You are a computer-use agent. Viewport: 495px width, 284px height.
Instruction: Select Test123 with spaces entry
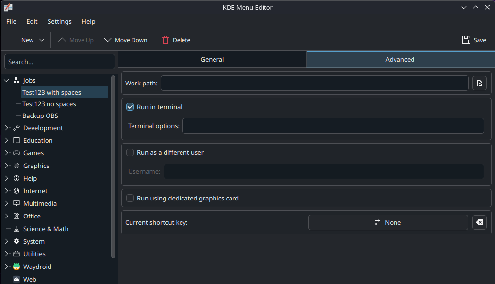51,92
